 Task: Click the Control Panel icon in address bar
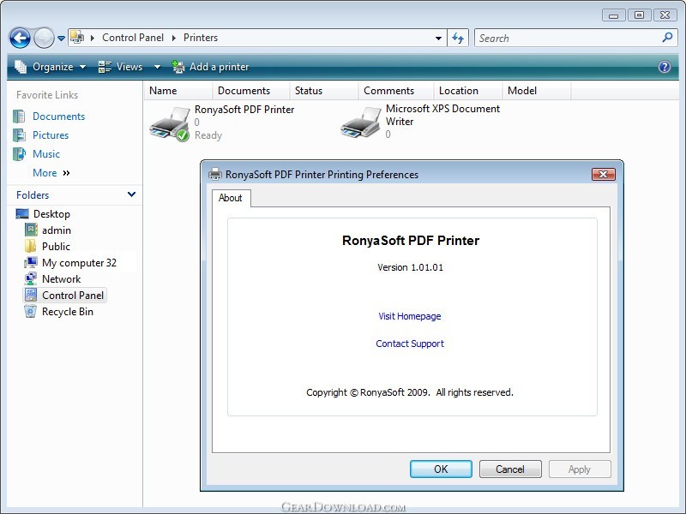(77, 37)
